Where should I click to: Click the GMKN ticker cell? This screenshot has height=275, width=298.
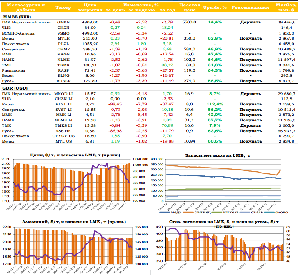click(63, 22)
